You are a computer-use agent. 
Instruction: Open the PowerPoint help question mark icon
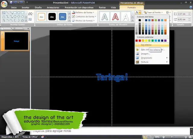click(190, 7)
